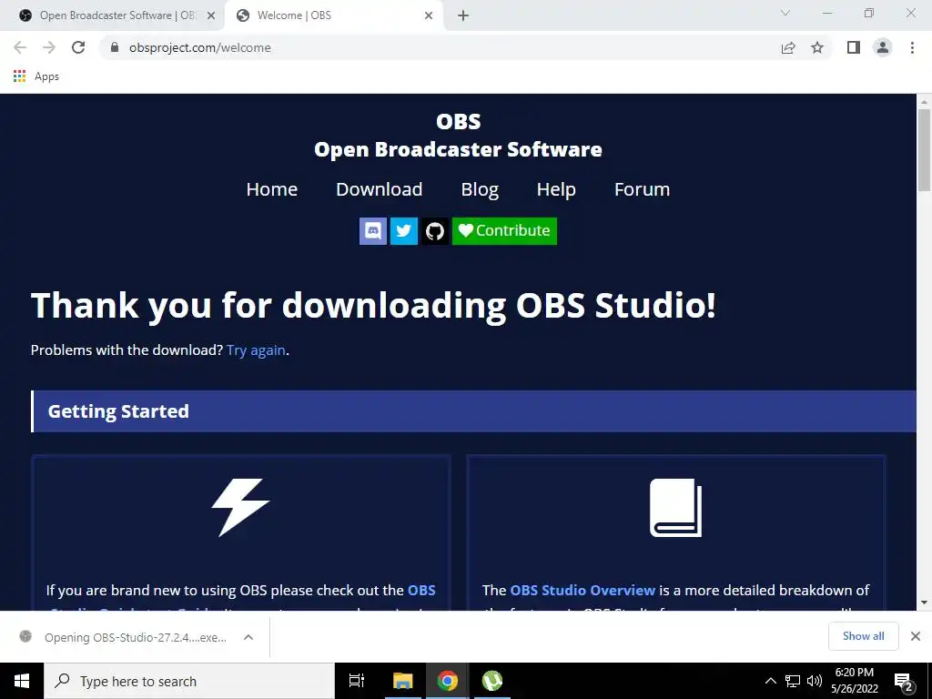Bookmark this page with the star icon
The height and width of the screenshot is (699, 932).
[x=817, y=47]
